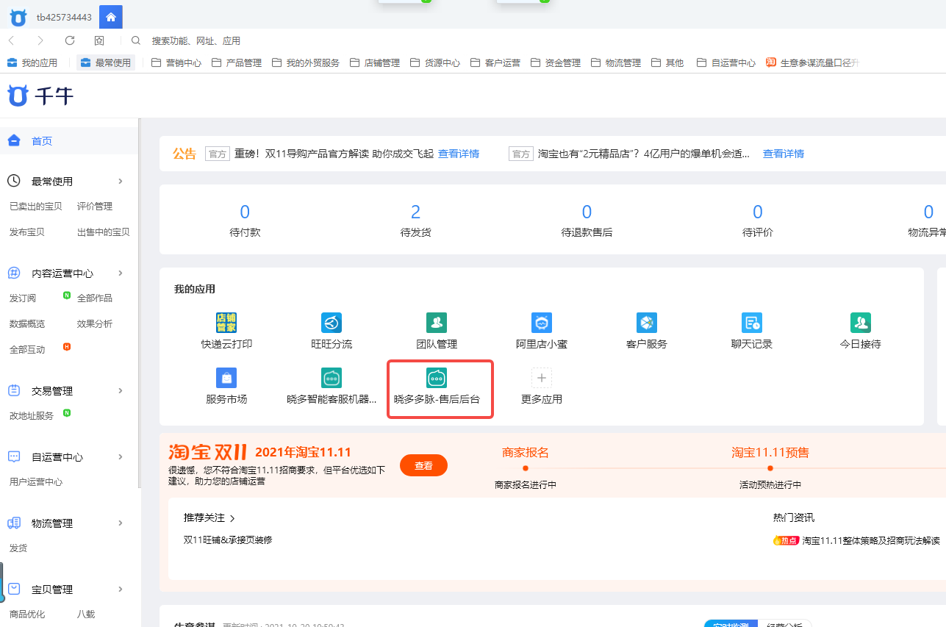View the 待发货 count of 2
Image resolution: width=946 pixels, height=627 pixels.
click(415, 212)
